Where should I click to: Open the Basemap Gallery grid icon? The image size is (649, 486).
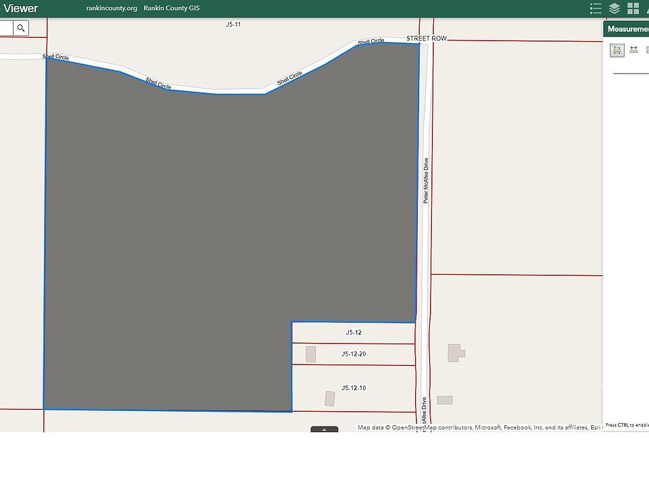633,9
